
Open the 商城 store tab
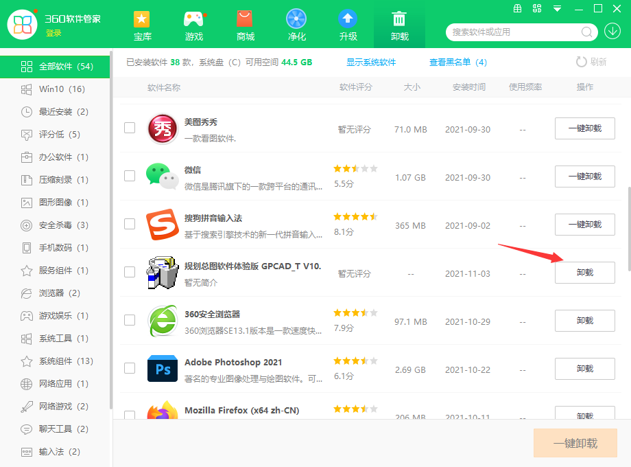point(245,26)
